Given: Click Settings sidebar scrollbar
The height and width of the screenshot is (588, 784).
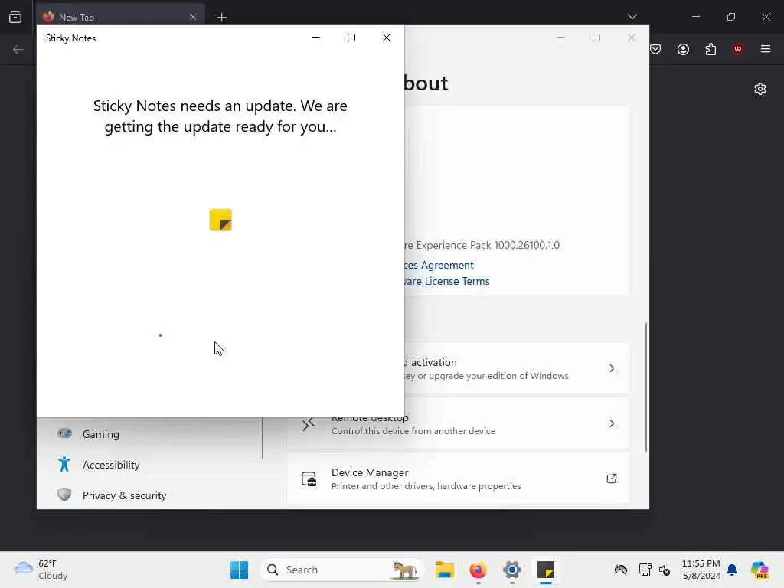Looking at the screenshot, I should (x=263, y=438).
